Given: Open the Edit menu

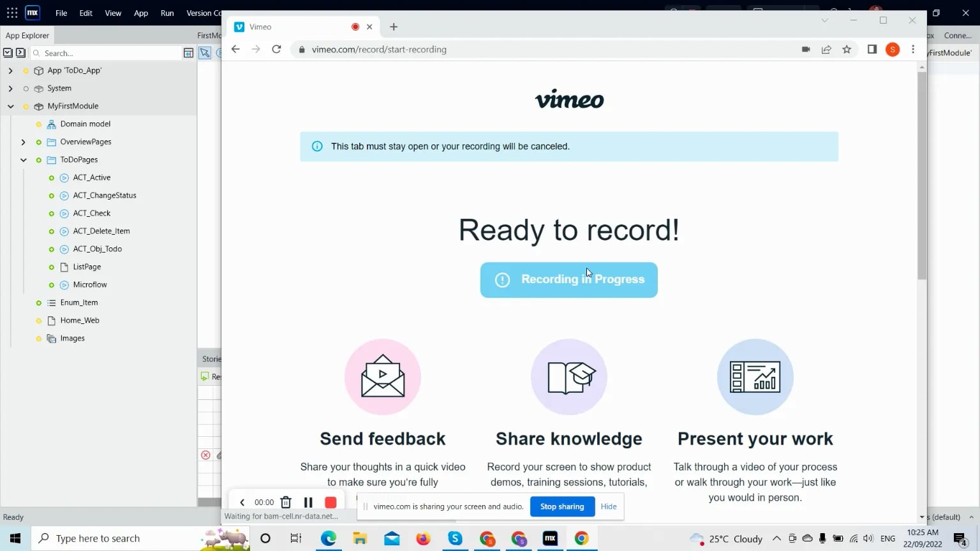Looking at the screenshot, I should coord(86,13).
